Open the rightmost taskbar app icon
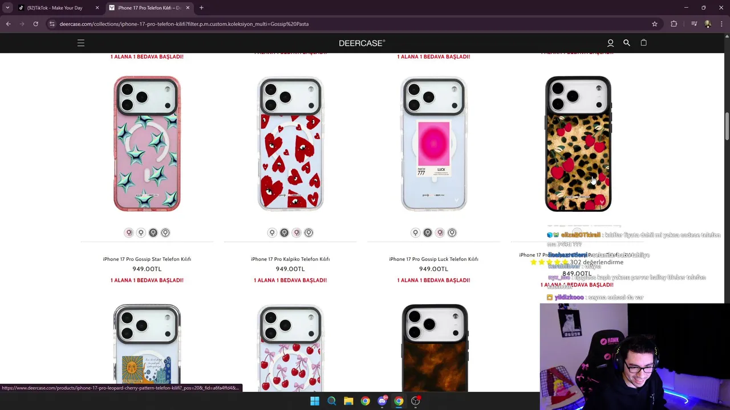This screenshot has width=730, height=410. click(416, 401)
